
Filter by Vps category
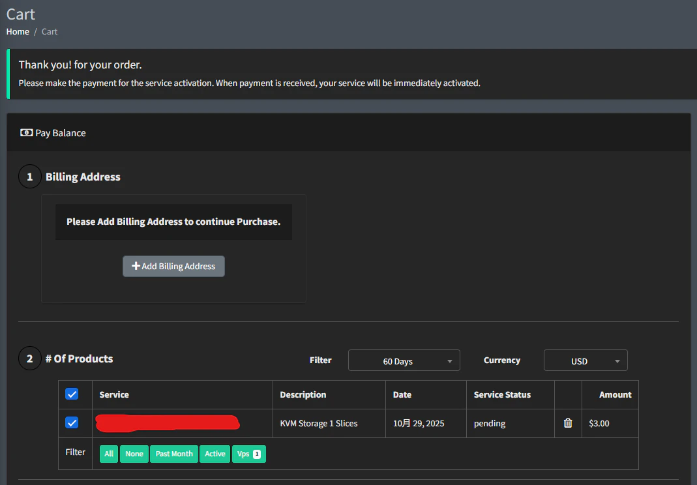[248, 454]
